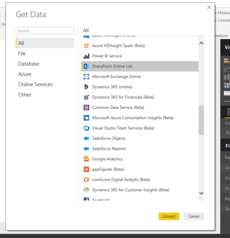Viewport: 230px width, 238px height.
Task: Select the line chart visualization icon
Action: [x=227, y=69]
